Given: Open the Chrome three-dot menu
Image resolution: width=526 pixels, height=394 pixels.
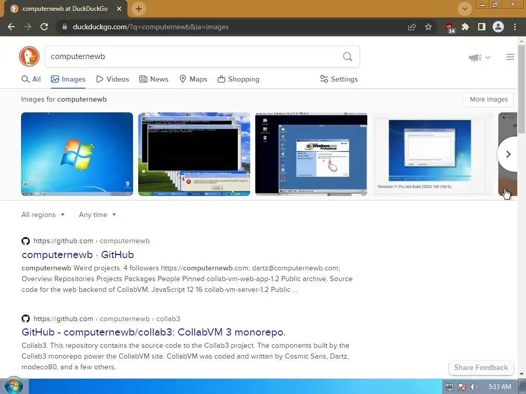Looking at the screenshot, I should click(x=515, y=27).
